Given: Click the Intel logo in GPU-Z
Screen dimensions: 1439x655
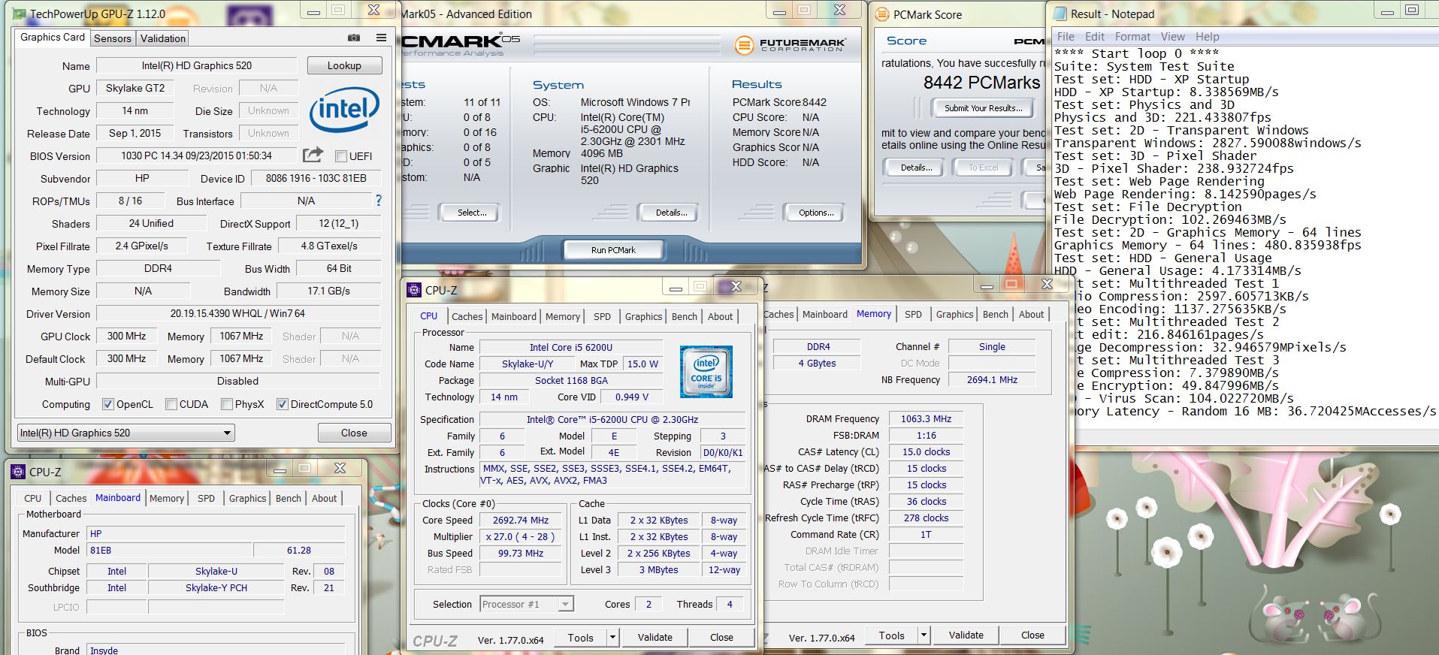Looking at the screenshot, I should (343, 110).
